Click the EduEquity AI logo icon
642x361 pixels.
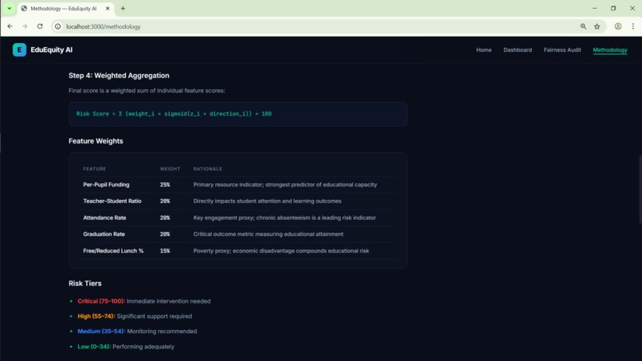[x=19, y=49]
